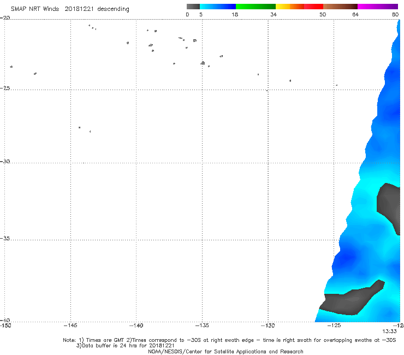The height and width of the screenshot is (355, 404).
Task: Click the latitude label -25
Action: [5, 88]
